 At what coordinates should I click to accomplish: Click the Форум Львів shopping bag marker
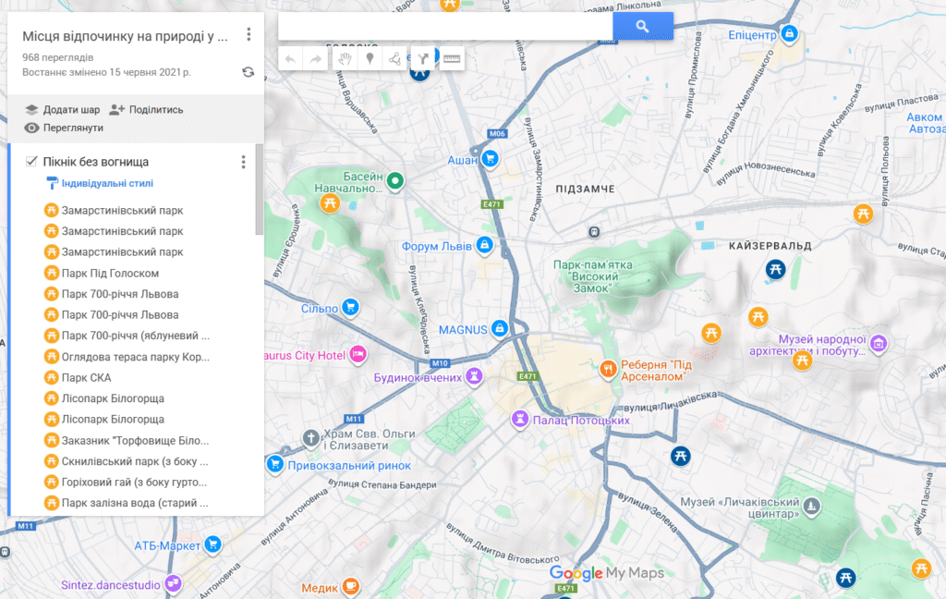(x=484, y=245)
